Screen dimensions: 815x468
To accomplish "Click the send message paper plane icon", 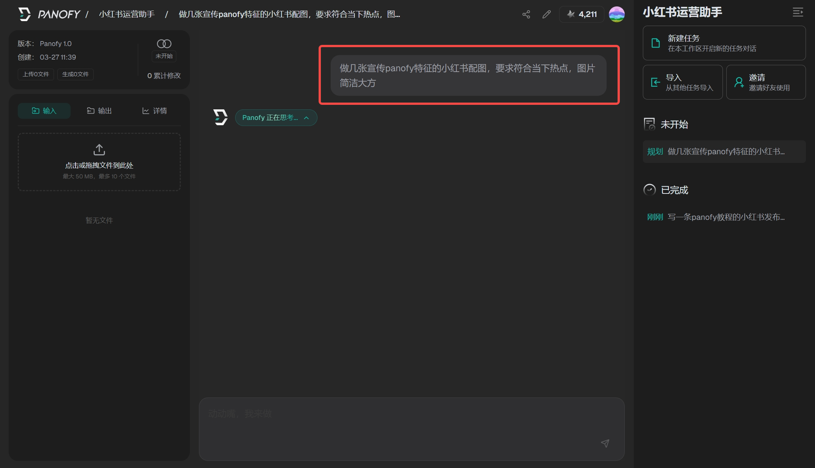I will click(605, 443).
